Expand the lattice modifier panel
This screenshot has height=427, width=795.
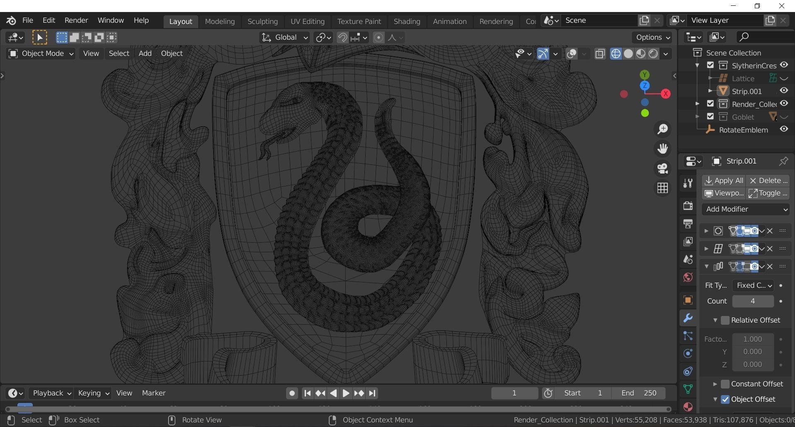coord(706,249)
